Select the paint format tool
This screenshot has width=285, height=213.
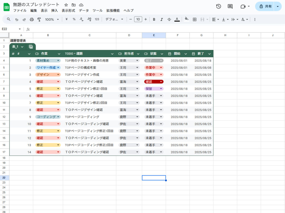tap(39, 19)
